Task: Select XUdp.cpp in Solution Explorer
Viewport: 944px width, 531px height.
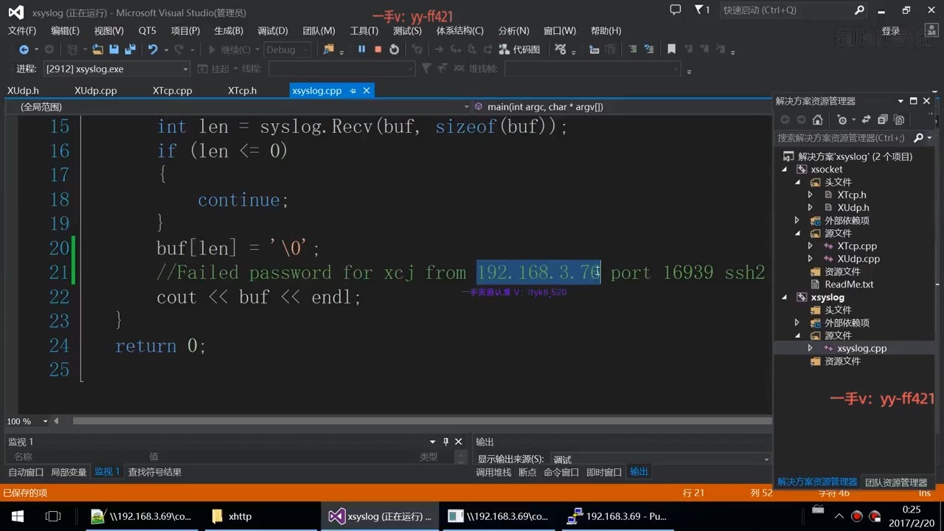Action: point(858,259)
